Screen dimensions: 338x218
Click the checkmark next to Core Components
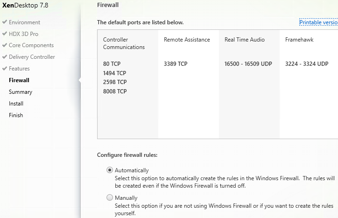coord(5,45)
